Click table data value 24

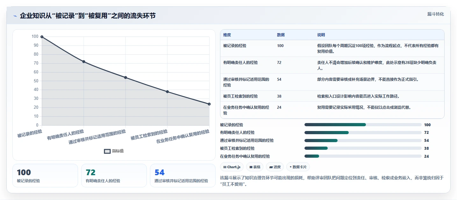tap(279, 107)
